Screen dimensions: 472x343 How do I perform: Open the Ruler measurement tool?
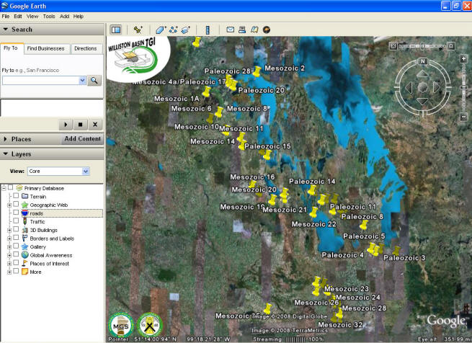coord(208,30)
